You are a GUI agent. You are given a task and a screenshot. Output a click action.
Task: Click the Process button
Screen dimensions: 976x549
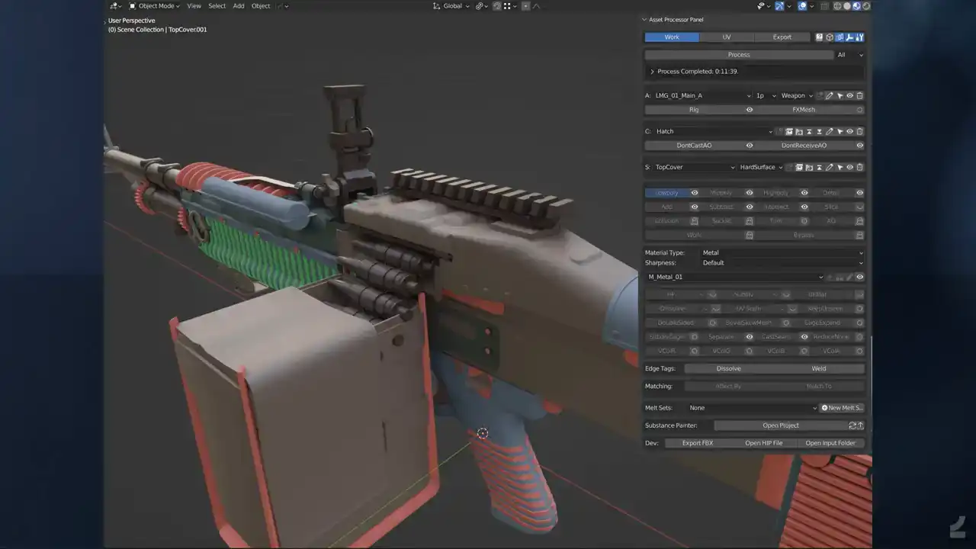[738, 55]
